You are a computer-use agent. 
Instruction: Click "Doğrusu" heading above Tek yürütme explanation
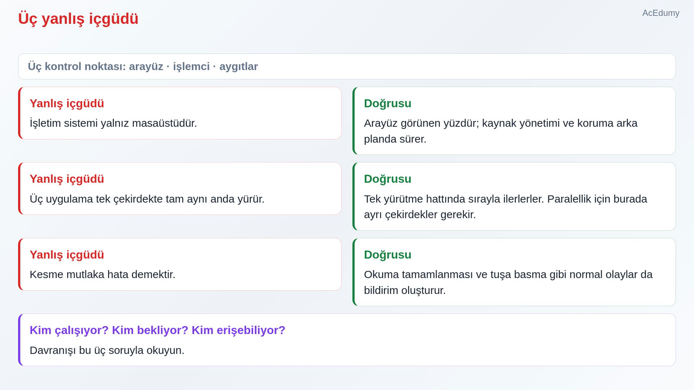(387, 179)
